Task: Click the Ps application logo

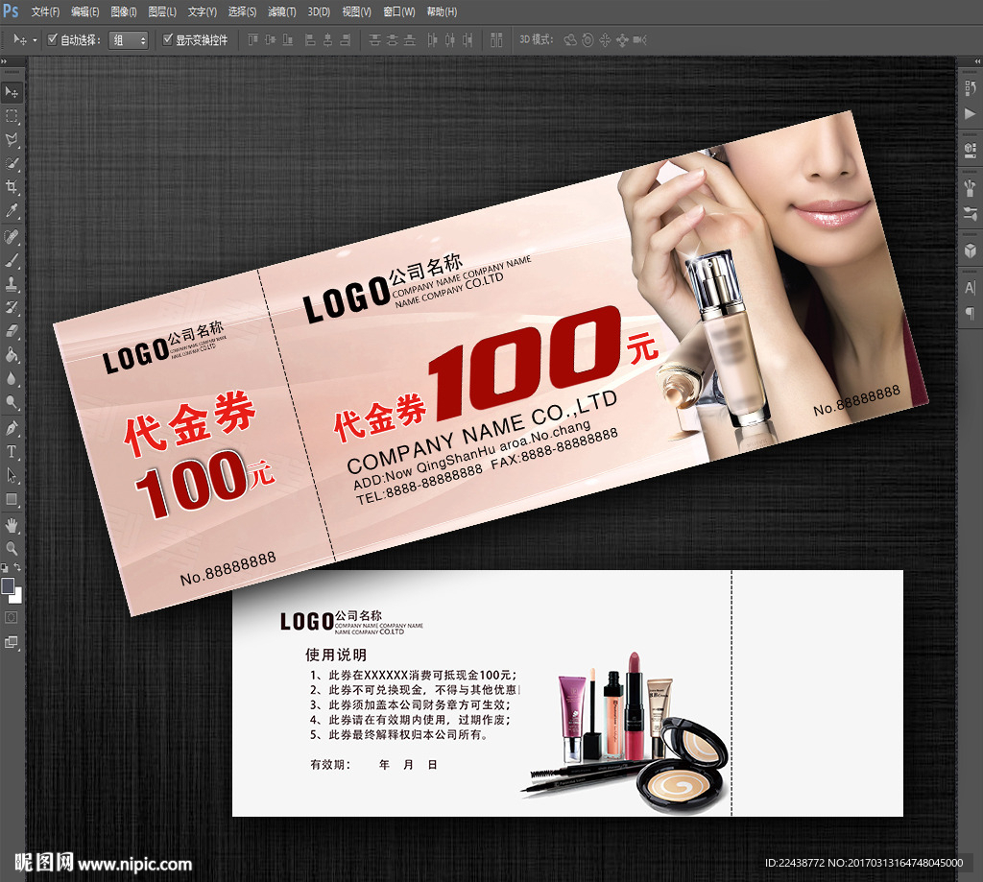Action: [x=11, y=11]
